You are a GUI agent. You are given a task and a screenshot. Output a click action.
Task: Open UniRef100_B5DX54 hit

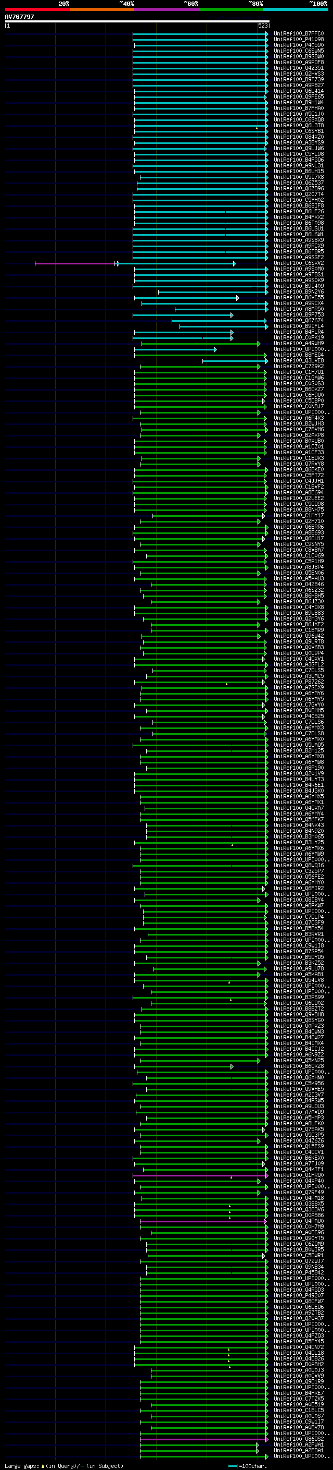(x=299, y=928)
